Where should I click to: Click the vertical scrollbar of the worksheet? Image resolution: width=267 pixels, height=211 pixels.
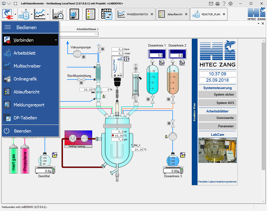pyautogui.click(x=263, y=106)
